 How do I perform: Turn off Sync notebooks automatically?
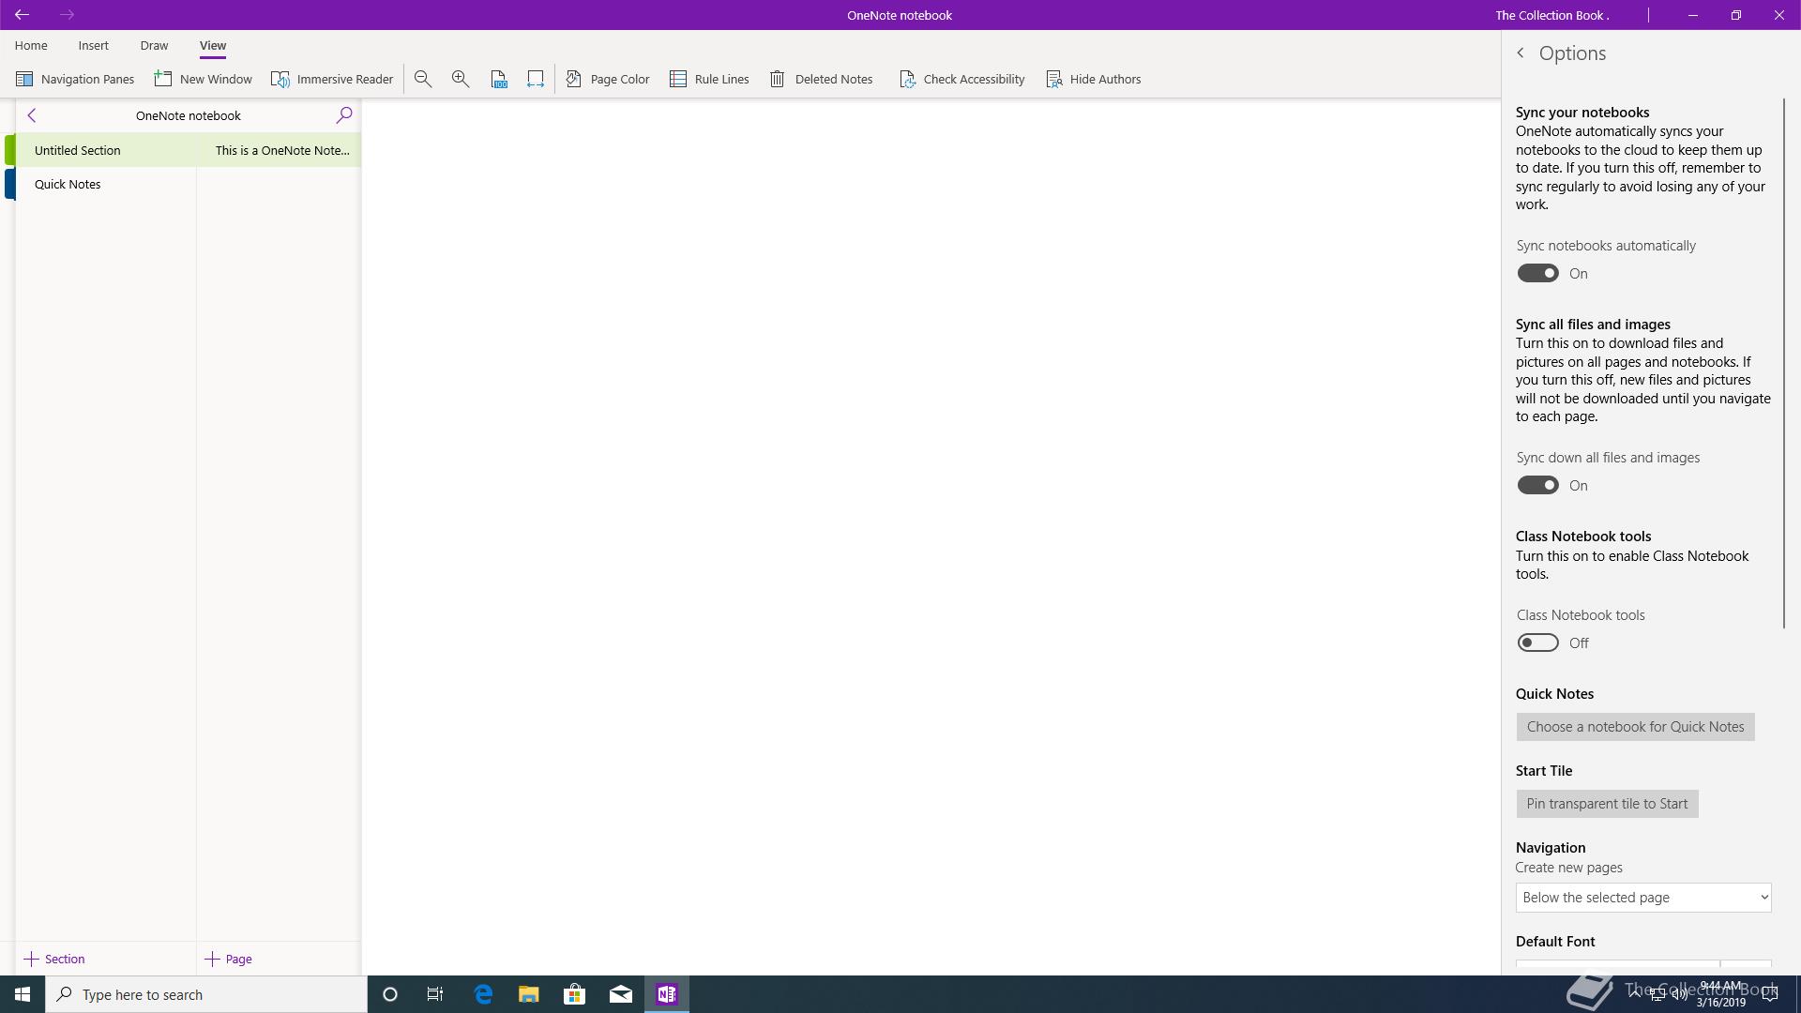pos(1537,273)
